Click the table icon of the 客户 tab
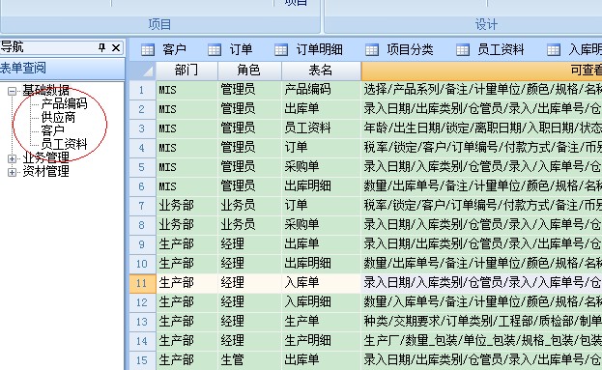 coord(148,50)
